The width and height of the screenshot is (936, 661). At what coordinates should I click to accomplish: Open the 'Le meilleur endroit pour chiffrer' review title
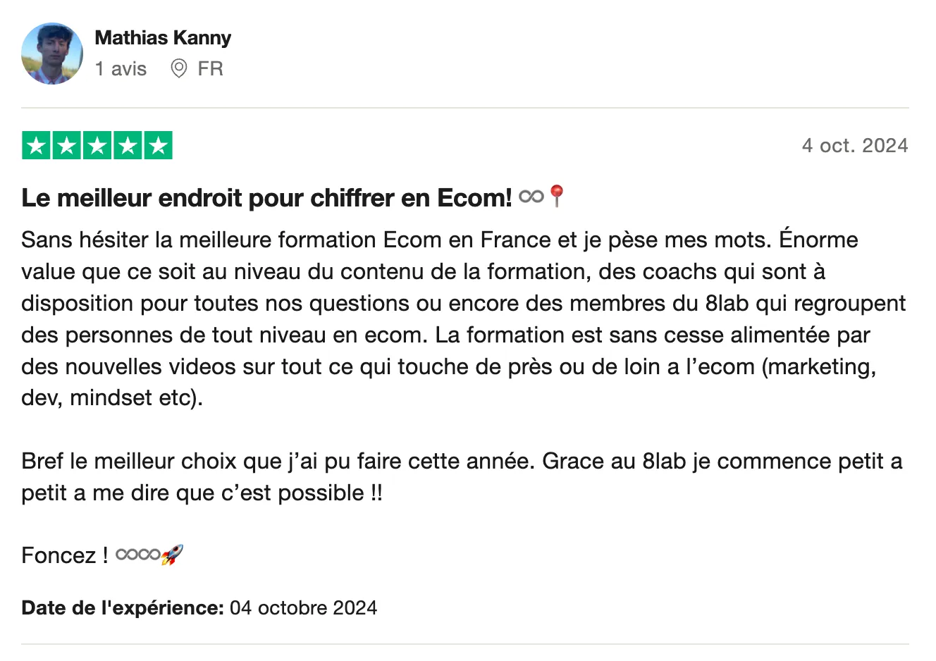(266, 198)
